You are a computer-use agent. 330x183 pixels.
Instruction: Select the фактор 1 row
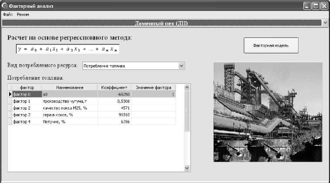pyautogui.click(x=25, y=101)
